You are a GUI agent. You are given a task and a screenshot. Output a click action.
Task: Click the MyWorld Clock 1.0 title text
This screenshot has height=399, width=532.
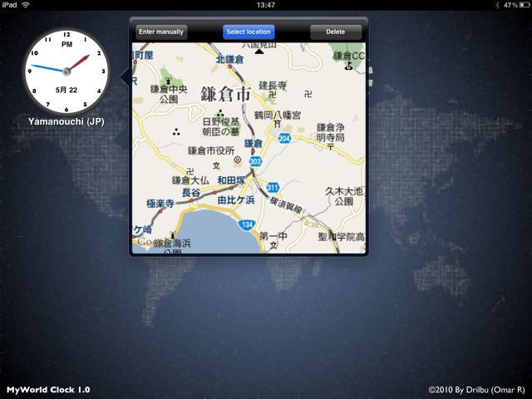[48, 390]
